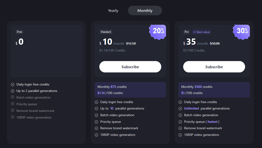Subscribe to the Pro $35 plan
Image resolution: width=262 pixels, height=148 pixels.
coord(214,67)
